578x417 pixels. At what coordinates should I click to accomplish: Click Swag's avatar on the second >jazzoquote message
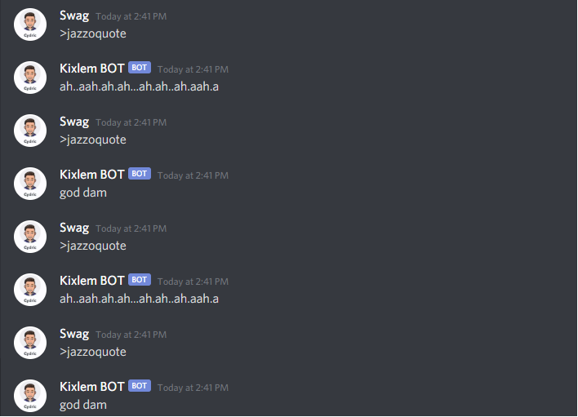[30, 131]
